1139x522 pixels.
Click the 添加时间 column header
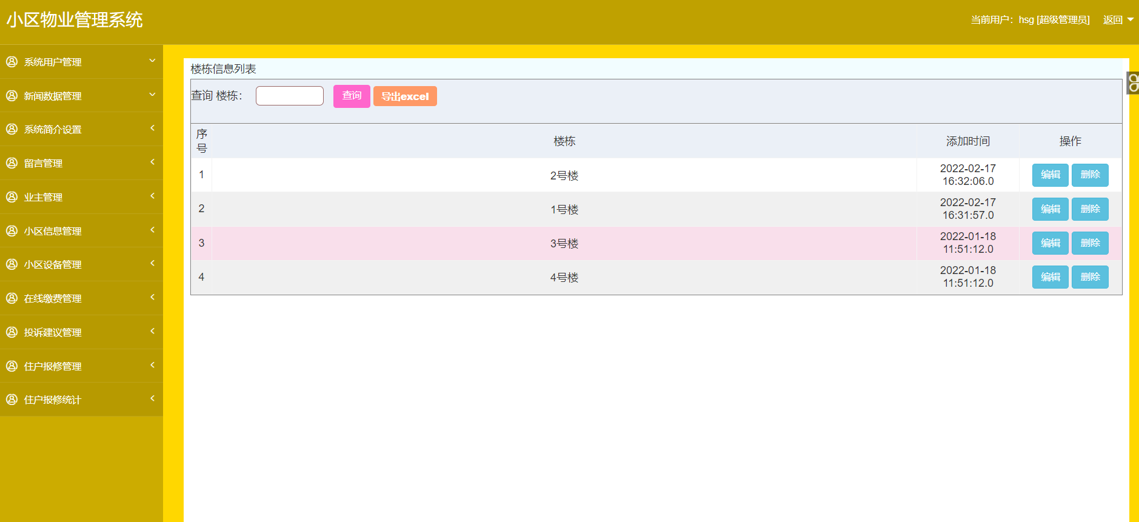click(968, 141)
